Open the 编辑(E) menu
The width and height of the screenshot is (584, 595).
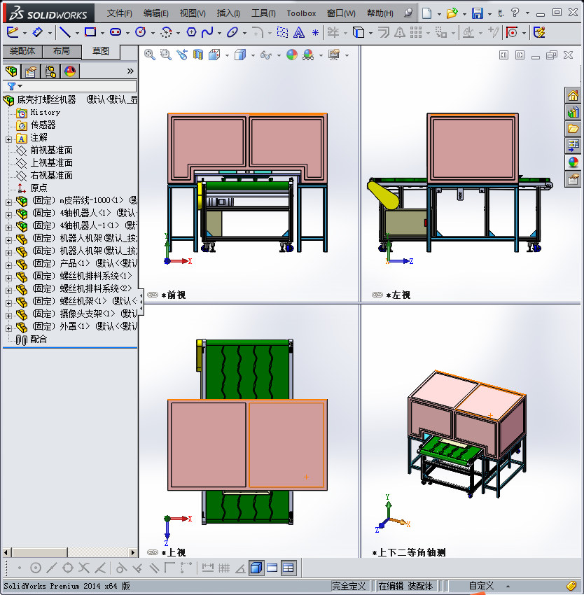tap(155, 13)
